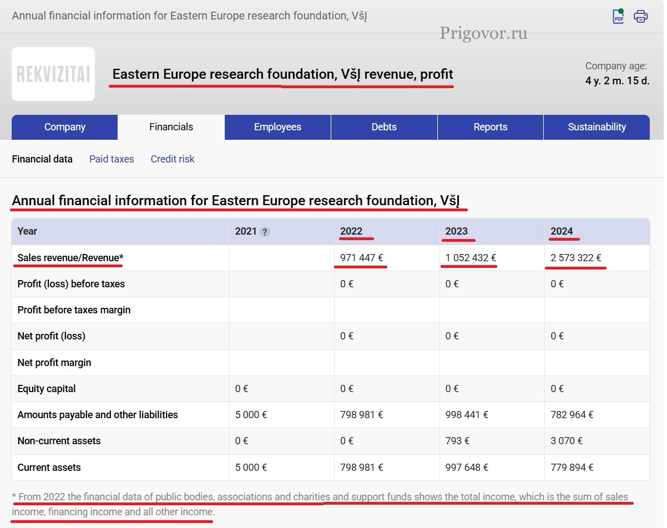This screenshot has width=667, height=528.
Task: Click the printer icon
Action: point(640,16)
